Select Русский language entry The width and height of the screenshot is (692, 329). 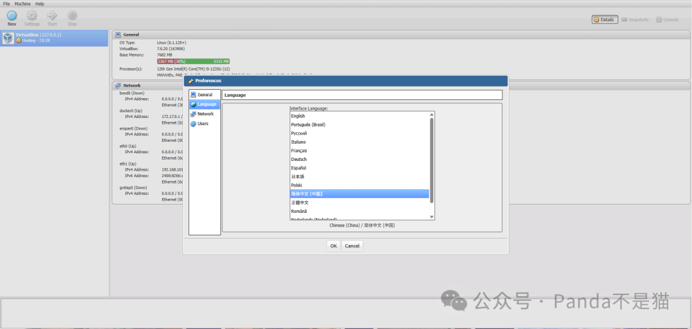pyautogui.click(x=359, y=133)
